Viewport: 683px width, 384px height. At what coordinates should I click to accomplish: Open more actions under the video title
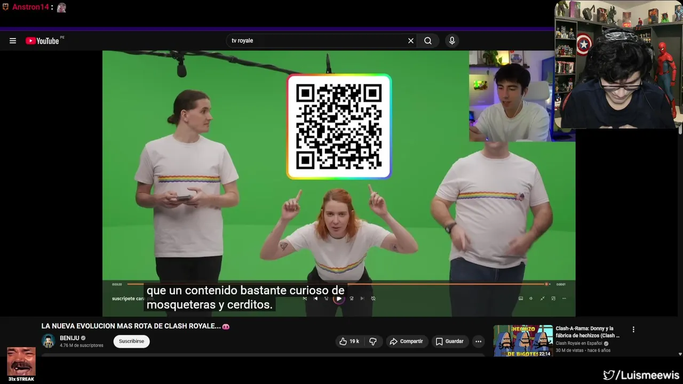(x=478, y=341)
